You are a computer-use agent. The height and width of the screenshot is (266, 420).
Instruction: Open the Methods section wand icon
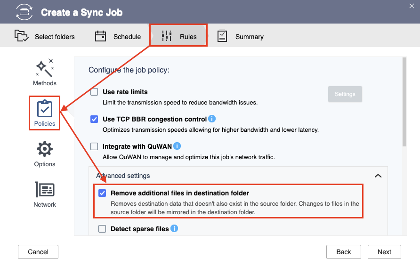pyautogui.click(x=44, y=68)
